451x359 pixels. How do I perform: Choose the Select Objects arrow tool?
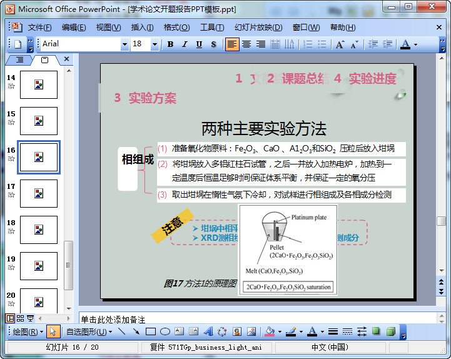click(53, 331)
